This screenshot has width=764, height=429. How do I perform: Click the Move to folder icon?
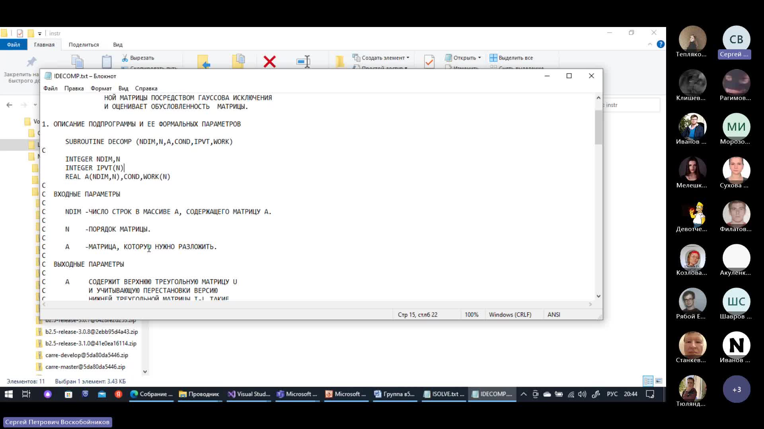click(203, 61)
